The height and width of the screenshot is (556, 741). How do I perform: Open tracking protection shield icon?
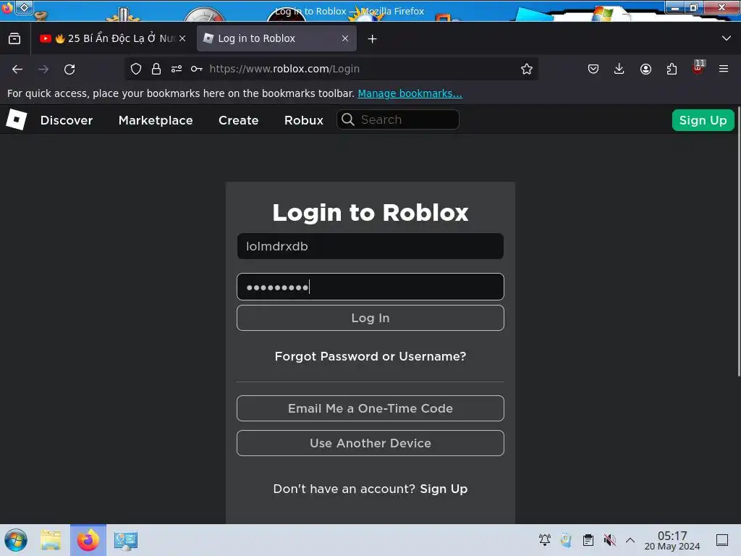point(136,69)
